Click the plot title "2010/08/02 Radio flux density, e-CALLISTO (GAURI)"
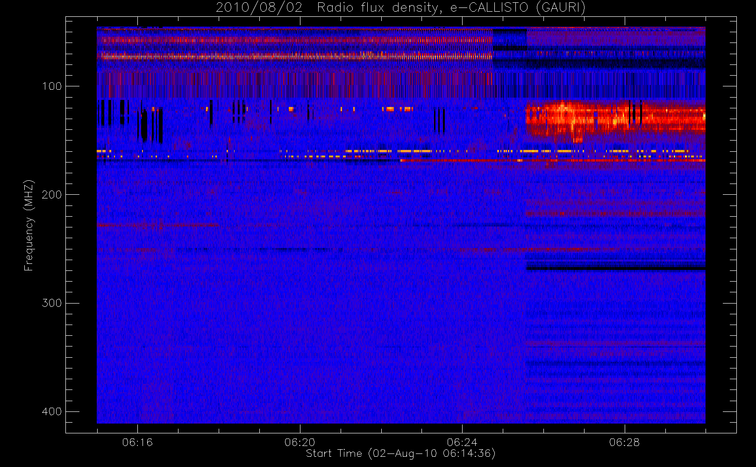This screenshot has width=756, height=467. (400, 8)
